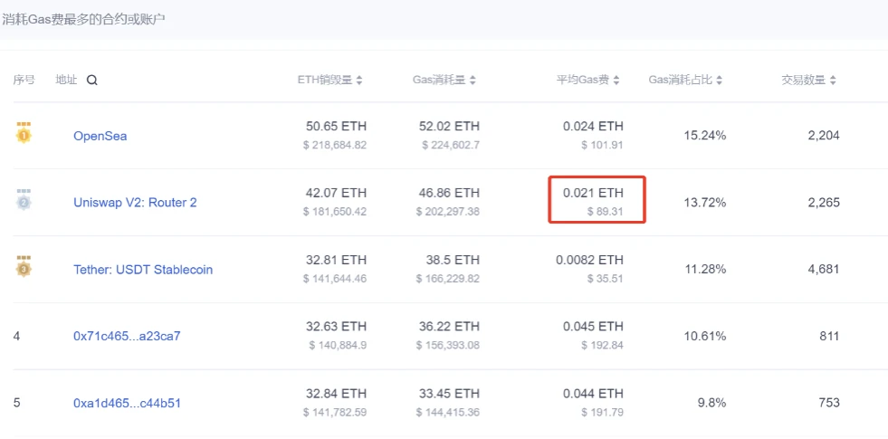Sort by 平均Gas费 column arrows
Image resolution: width=888 pixels, height=439 pixels.
click(616, 81)
